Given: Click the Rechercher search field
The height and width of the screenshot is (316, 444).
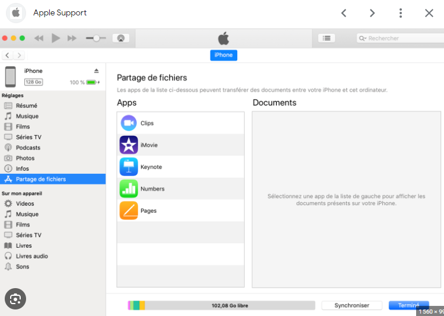Looking at the screenshot, I should 400,38.
